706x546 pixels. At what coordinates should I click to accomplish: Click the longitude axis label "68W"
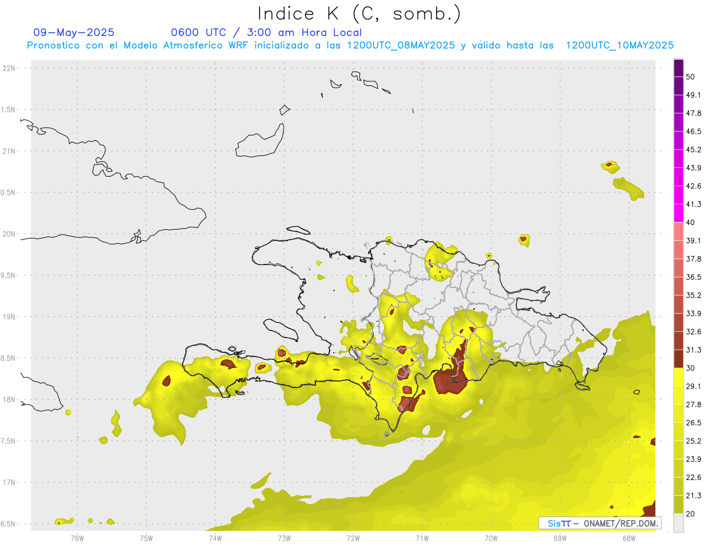tap(629, 537)
